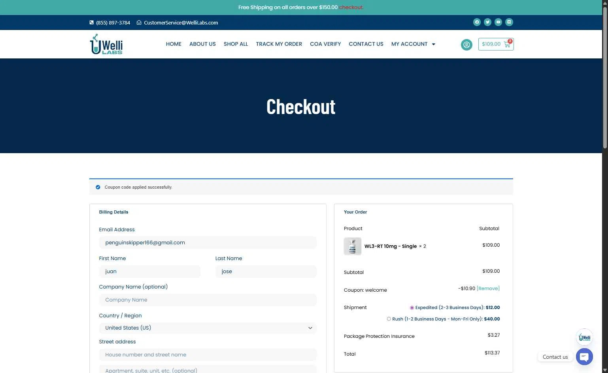
Task: Open the Country / Region dropdown
Action: click(x=208, y=328)
